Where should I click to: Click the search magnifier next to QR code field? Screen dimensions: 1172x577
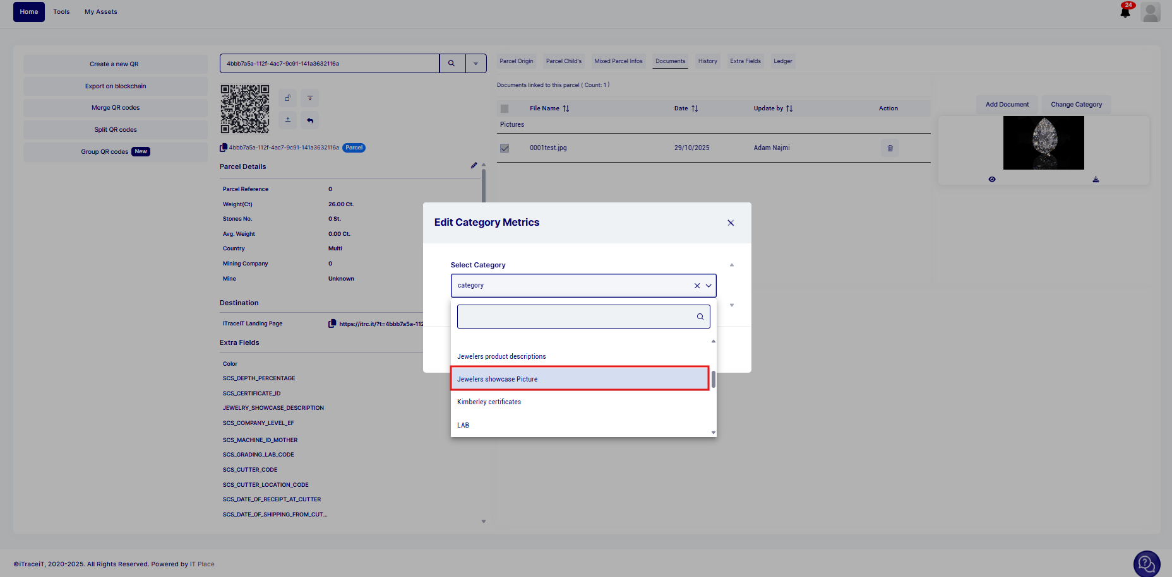point(451,64)
